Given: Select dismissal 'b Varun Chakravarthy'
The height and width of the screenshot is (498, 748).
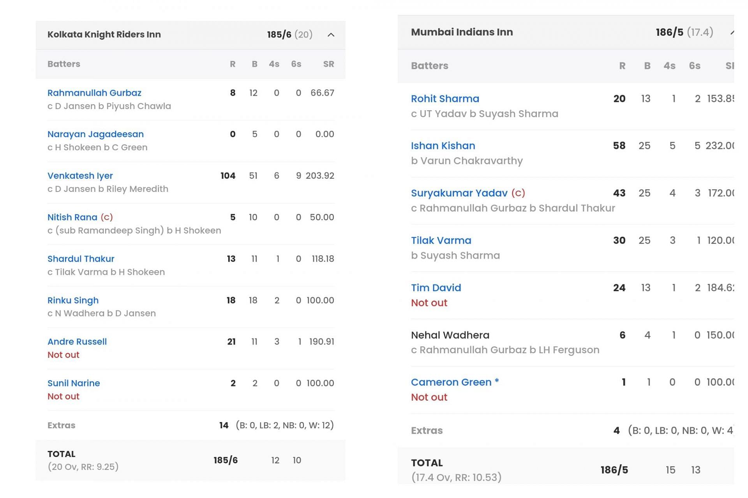Looking at the screenshot, I should click(467, 161).
